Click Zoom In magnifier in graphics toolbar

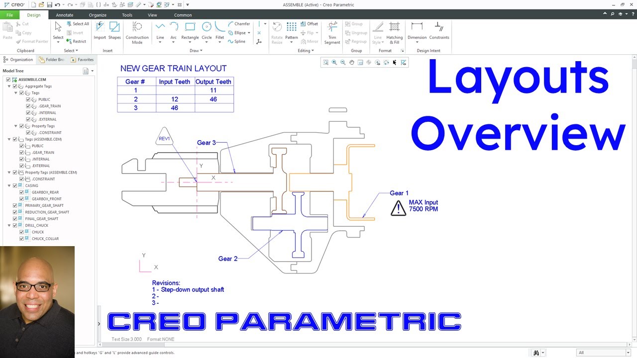click(x=334, y=63)
